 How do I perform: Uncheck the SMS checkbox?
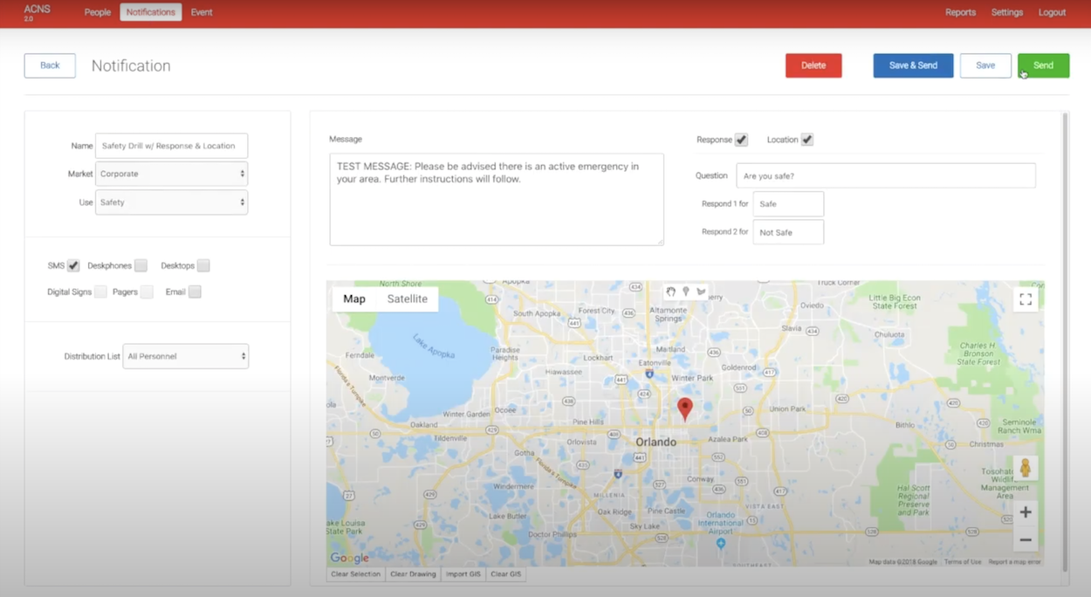tap(73, 265)
